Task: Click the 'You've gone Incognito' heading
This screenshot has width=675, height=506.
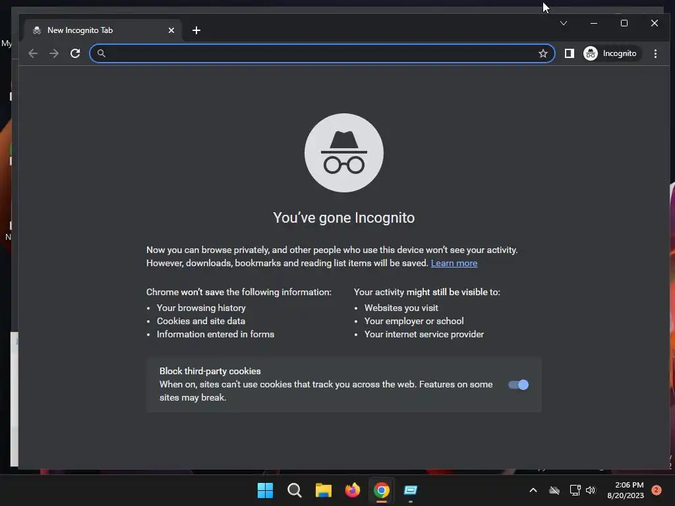Action: click(x=344, y=217)
